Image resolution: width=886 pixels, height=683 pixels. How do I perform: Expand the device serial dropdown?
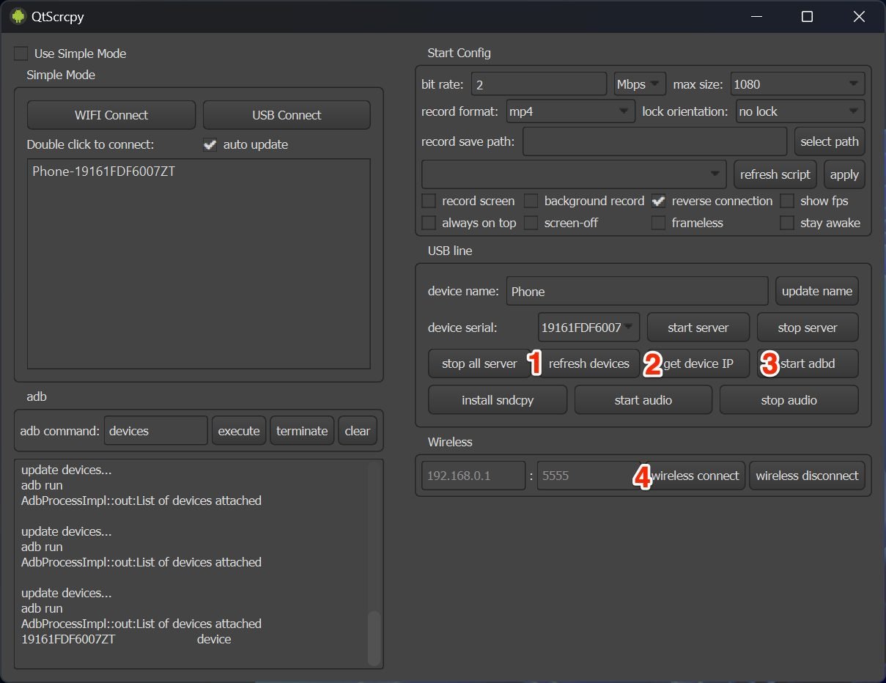[588, 328]
